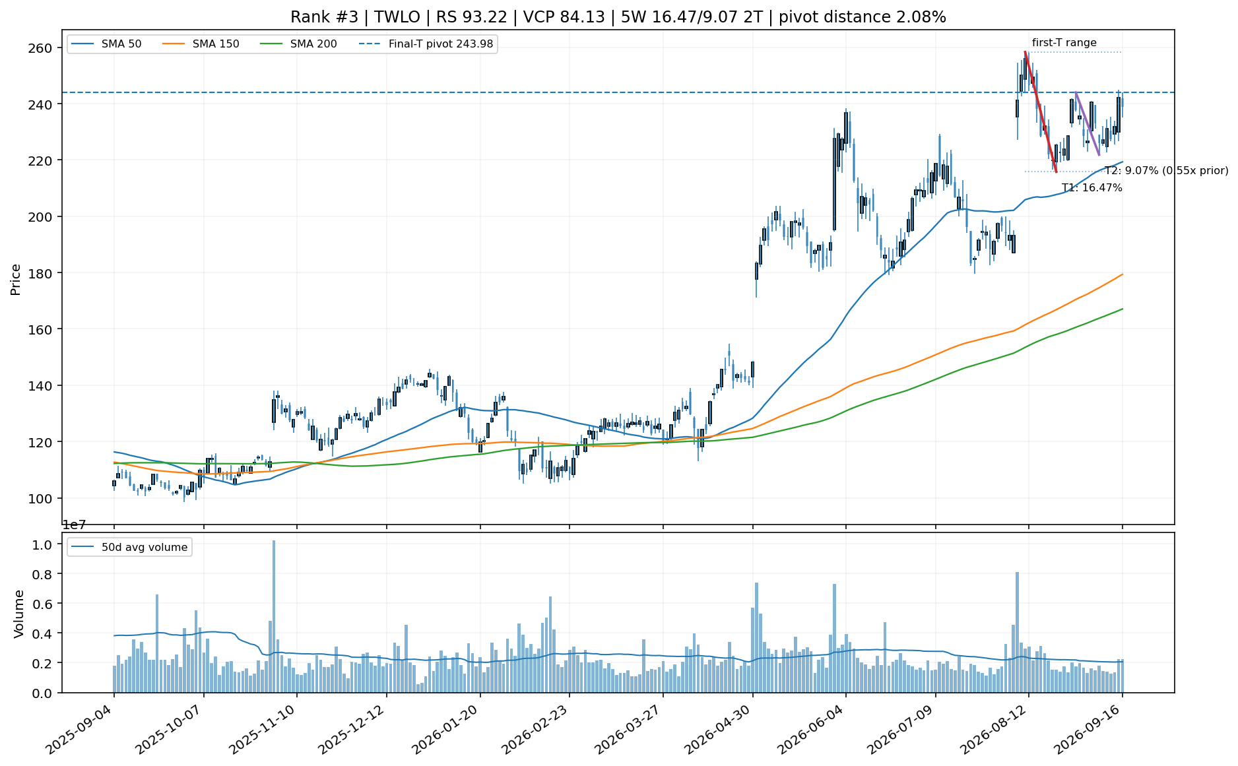Click the 140 price tick label
Viewport: 1238px width, 766px height.
(x=41, y=386)
